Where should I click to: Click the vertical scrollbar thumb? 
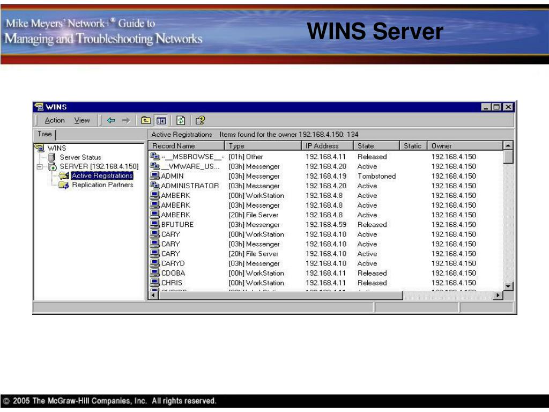[508, 157]
